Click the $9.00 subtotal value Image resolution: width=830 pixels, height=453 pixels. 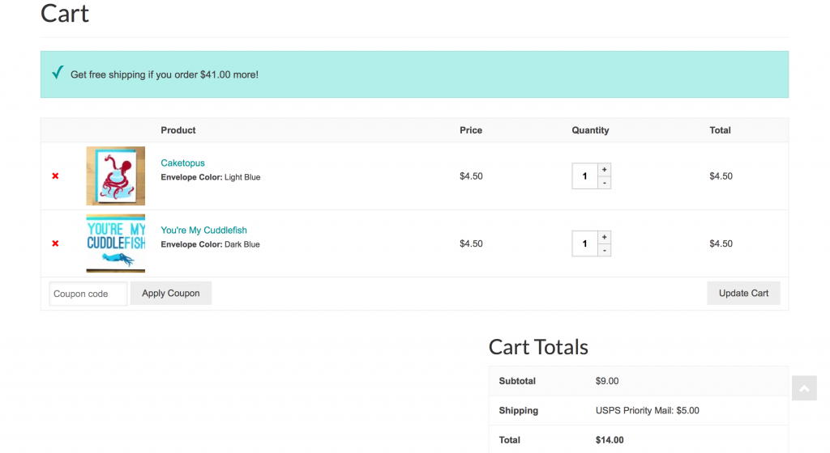[x=606, y=381]
